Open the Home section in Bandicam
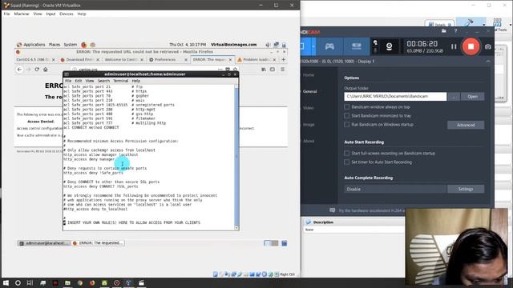This screenshot has height=288, width=513. click(x=308, y=75)
